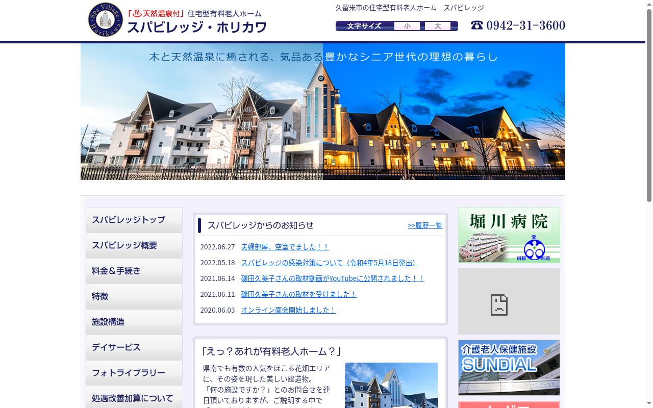This screenshot has height=408, width=653.
Task: Click the 堀川病院 banner
Action: tap(509, 235)
